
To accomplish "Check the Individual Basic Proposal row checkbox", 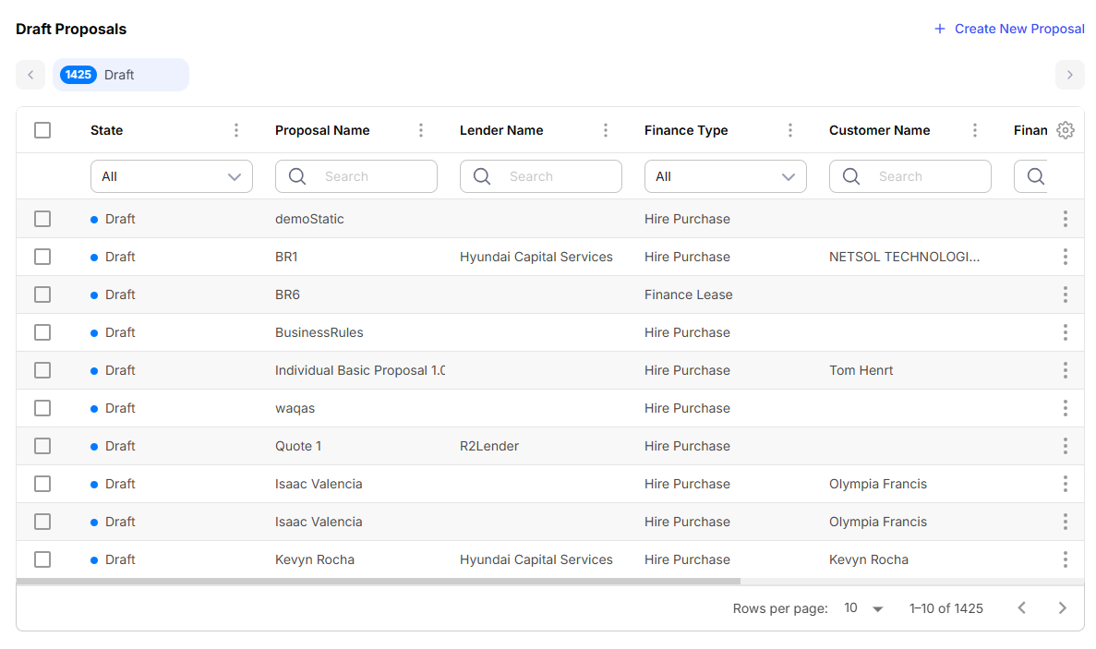I will (42, 370).
